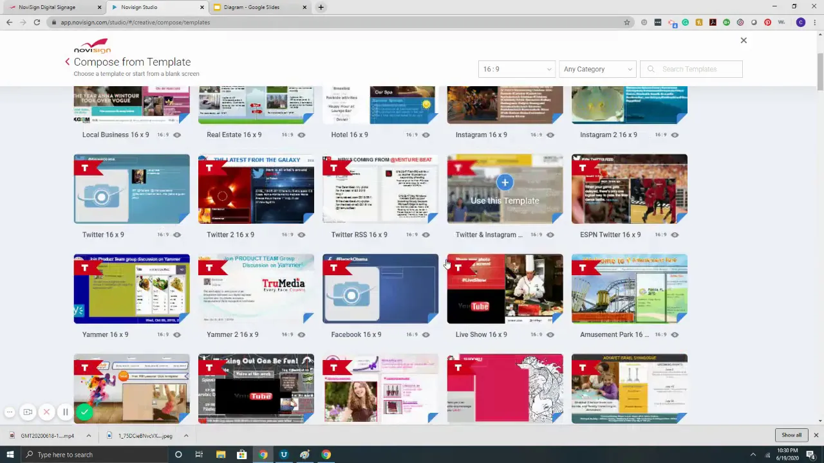Select the ESPN Twitter 16 x 9 thumbnail
This screenshot has width=824, height=463.
tap(630, 188)
